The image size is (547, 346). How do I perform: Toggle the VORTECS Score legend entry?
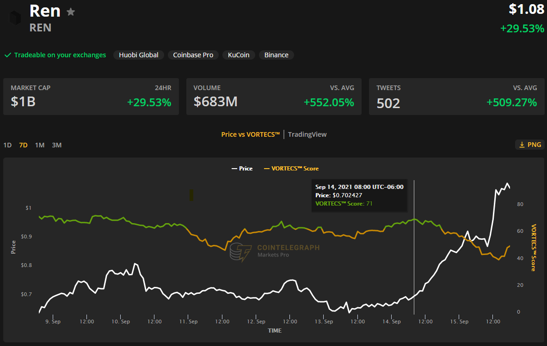pos(291,169)
